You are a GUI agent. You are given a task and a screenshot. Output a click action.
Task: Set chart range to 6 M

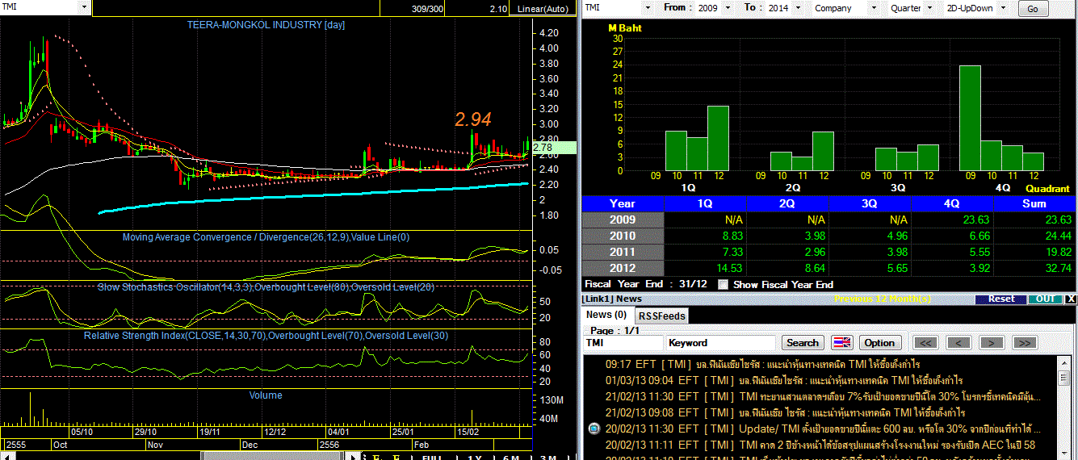pyautogui.click(x=510, y=457)
